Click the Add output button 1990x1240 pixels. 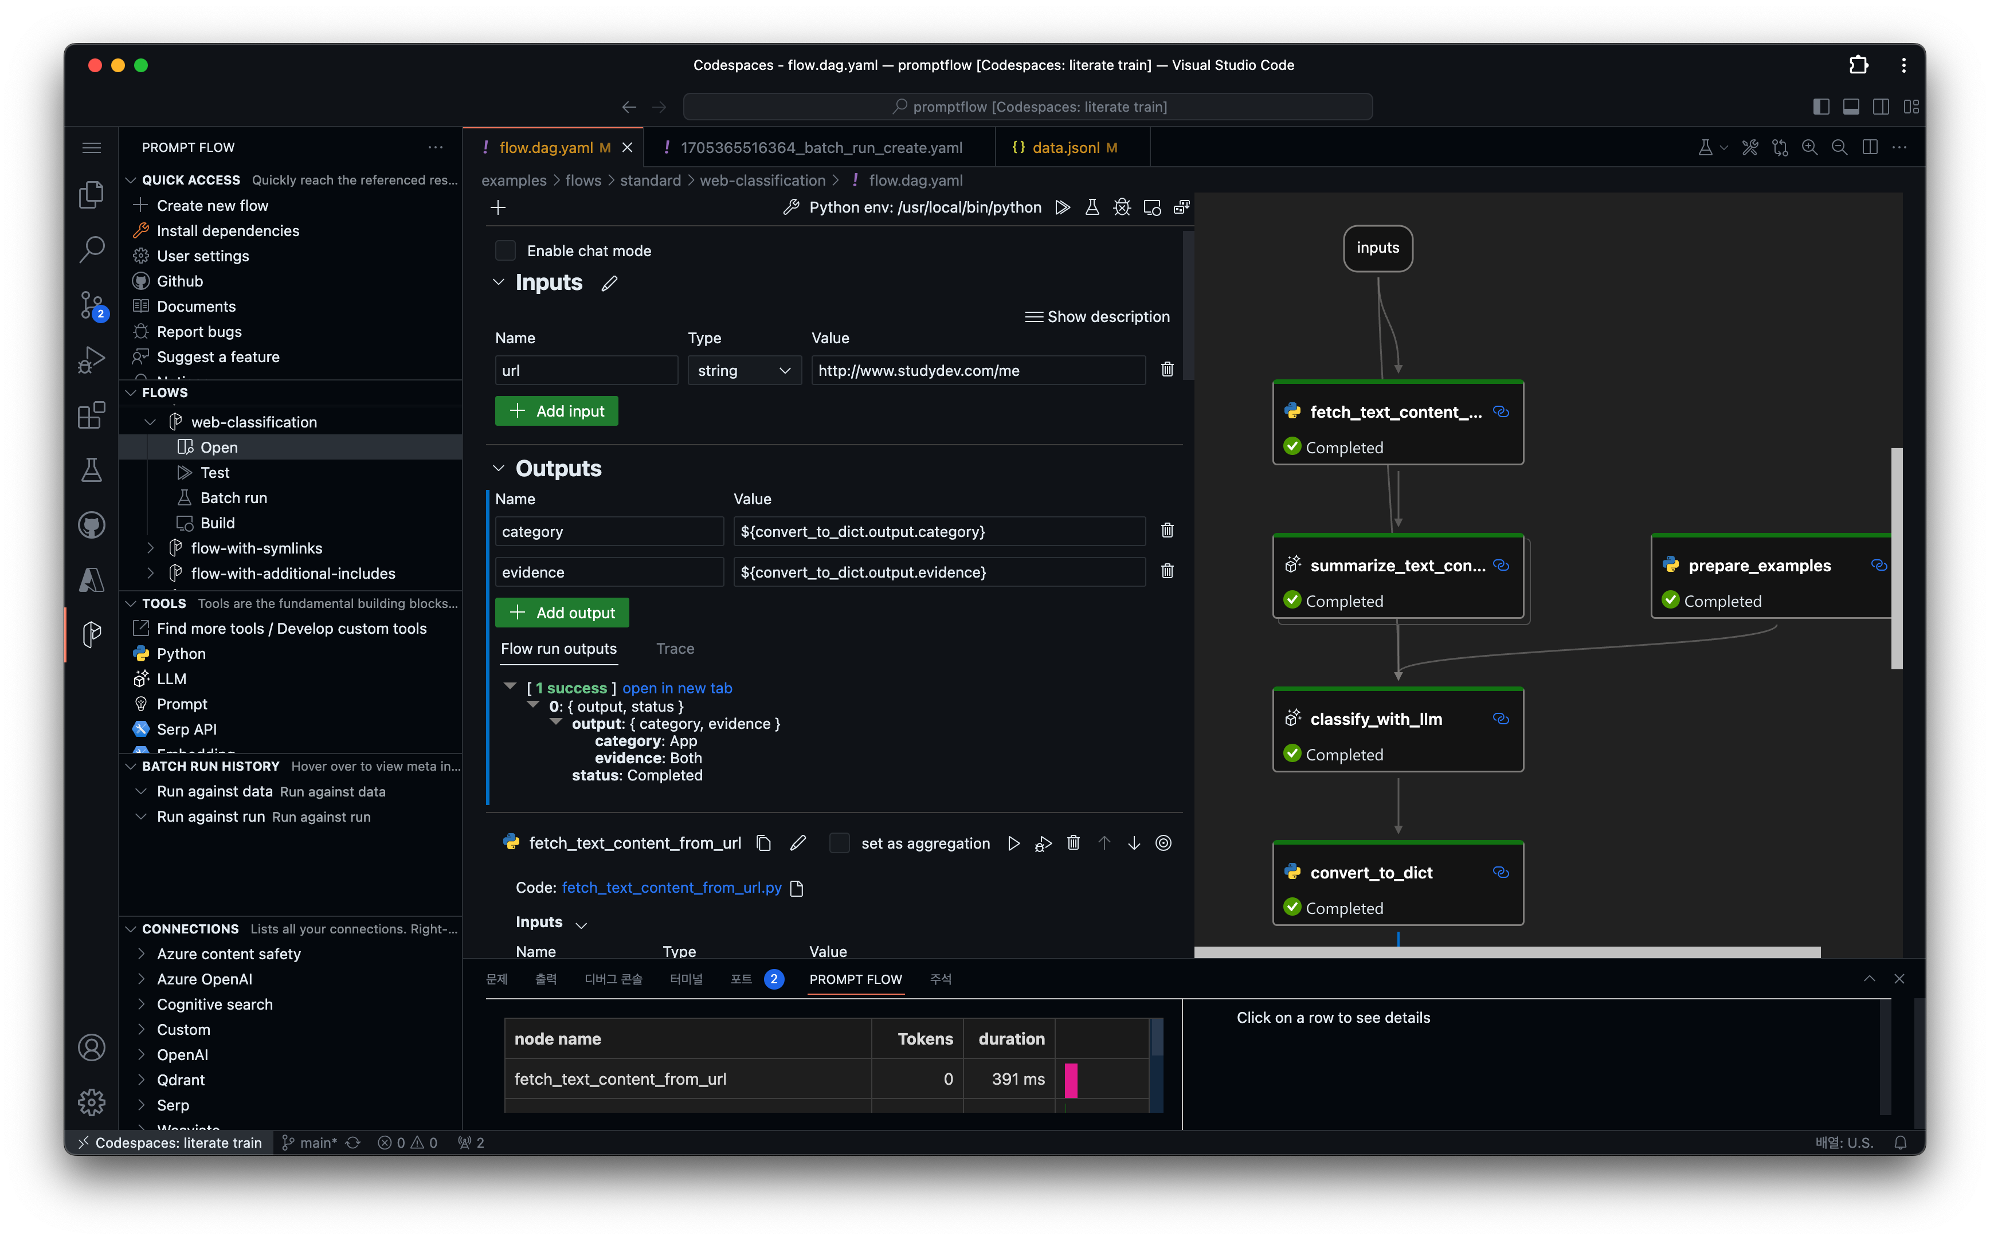coord(562,613)
